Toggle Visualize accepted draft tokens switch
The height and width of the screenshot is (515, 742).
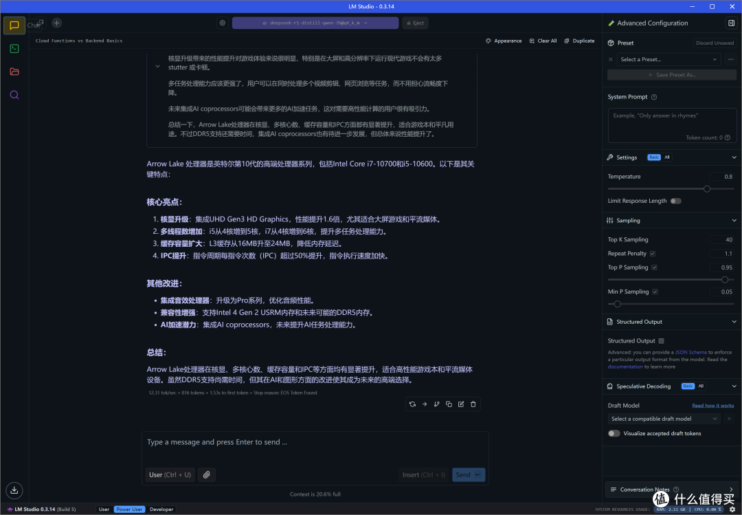pyautogui.click(x=614, y=433)
